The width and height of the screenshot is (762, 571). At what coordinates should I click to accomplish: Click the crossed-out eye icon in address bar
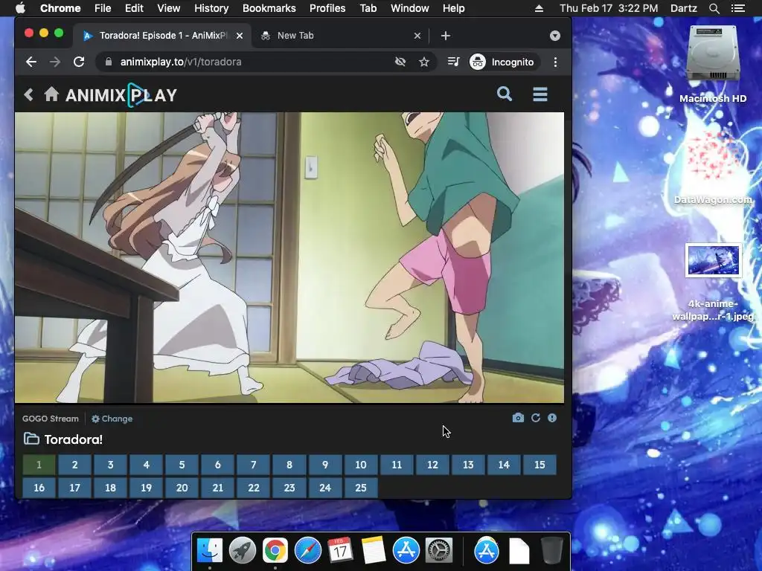coord(400,62)
